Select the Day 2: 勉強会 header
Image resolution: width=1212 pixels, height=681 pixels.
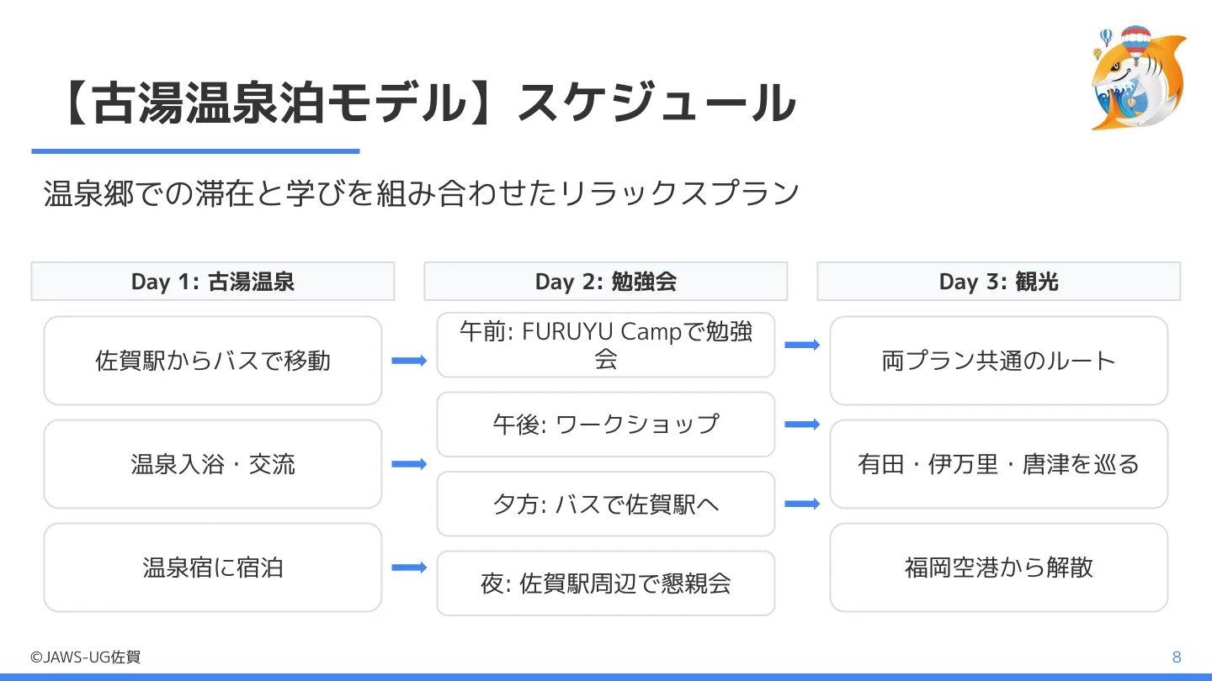[606, 282]
